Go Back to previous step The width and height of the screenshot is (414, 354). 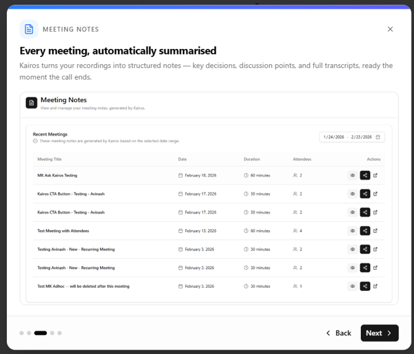(x=339, y=333)
